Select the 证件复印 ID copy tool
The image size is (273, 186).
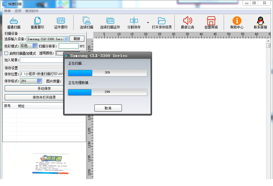point(61,21)
